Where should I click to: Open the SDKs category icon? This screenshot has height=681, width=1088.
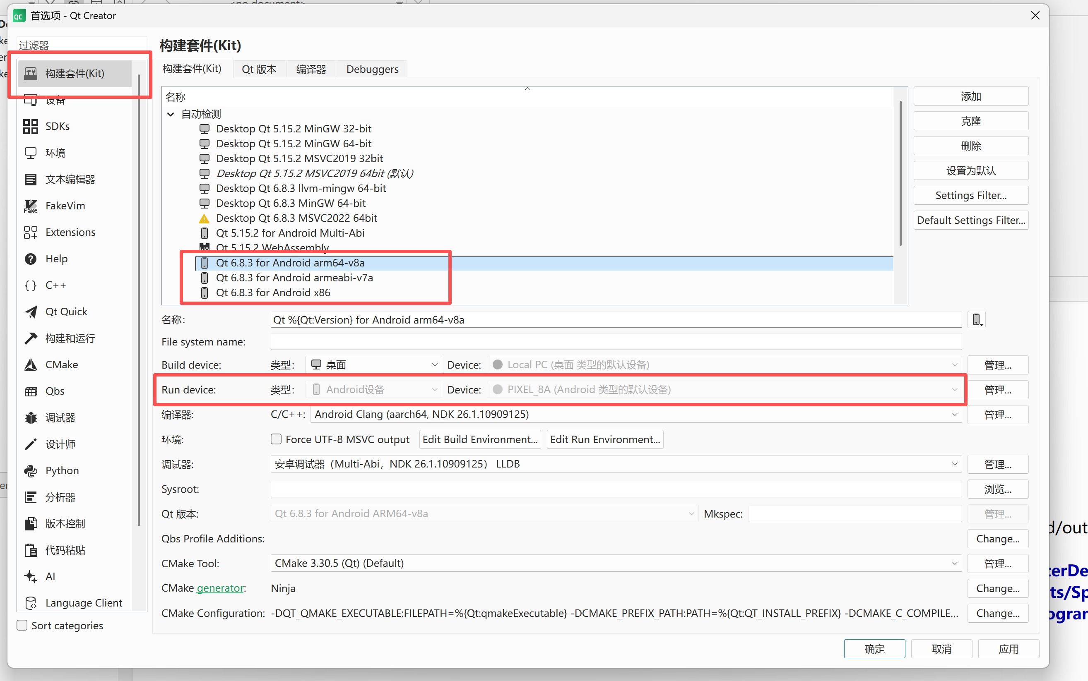[x=30, y=127]
